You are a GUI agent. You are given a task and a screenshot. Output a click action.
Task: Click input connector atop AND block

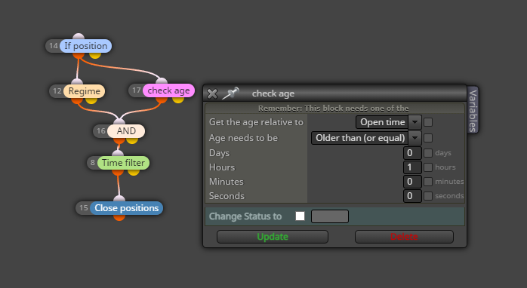pos(119,121)
